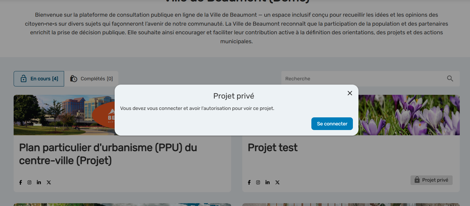
Task: Open the Complétés tab
Action: point(91,79)
